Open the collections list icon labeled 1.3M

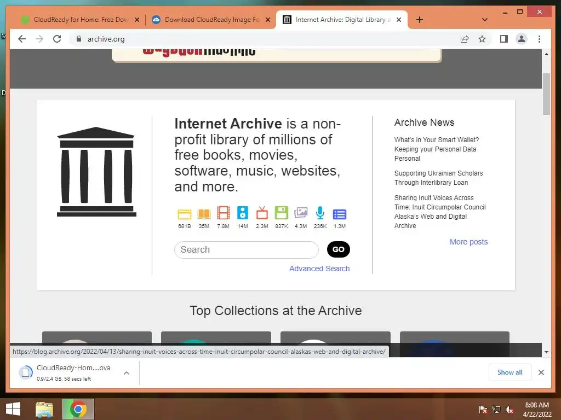[339, 214]
